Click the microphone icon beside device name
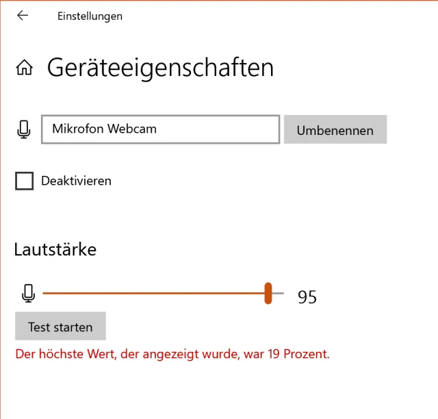438x419 pixels. coord(25,129)
